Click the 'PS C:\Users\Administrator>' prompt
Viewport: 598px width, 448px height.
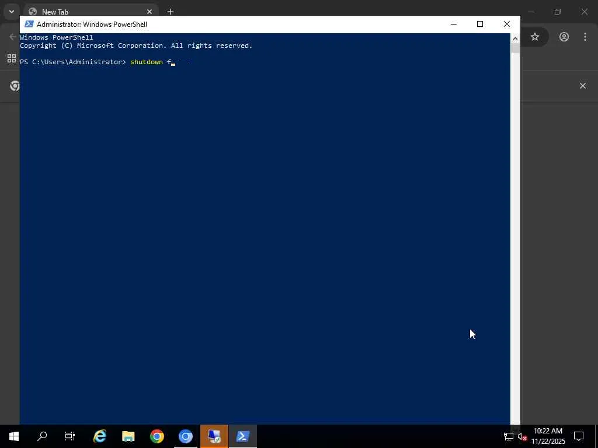pyautogui.click(x=73, y=62)
